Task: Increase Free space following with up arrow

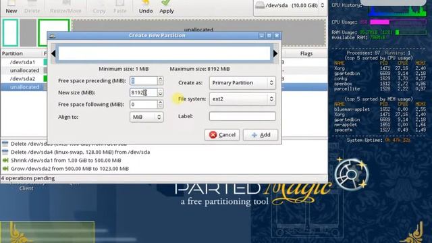Action: point(161,102)
